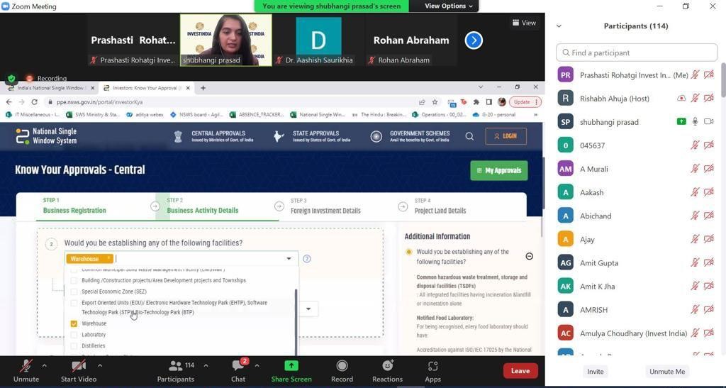
Task: Open the View Options dropdown
Action: pos(449,6)
